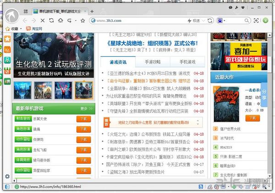Select the 游戏资讯 tab
The height and width of the screenshot is (193, 275).
118,62
